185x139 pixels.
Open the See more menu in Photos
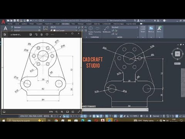point(52,34)
